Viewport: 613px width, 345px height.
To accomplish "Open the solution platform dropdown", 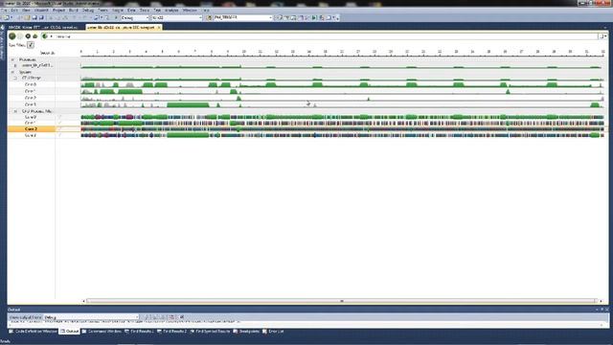I will pos(177,17).
